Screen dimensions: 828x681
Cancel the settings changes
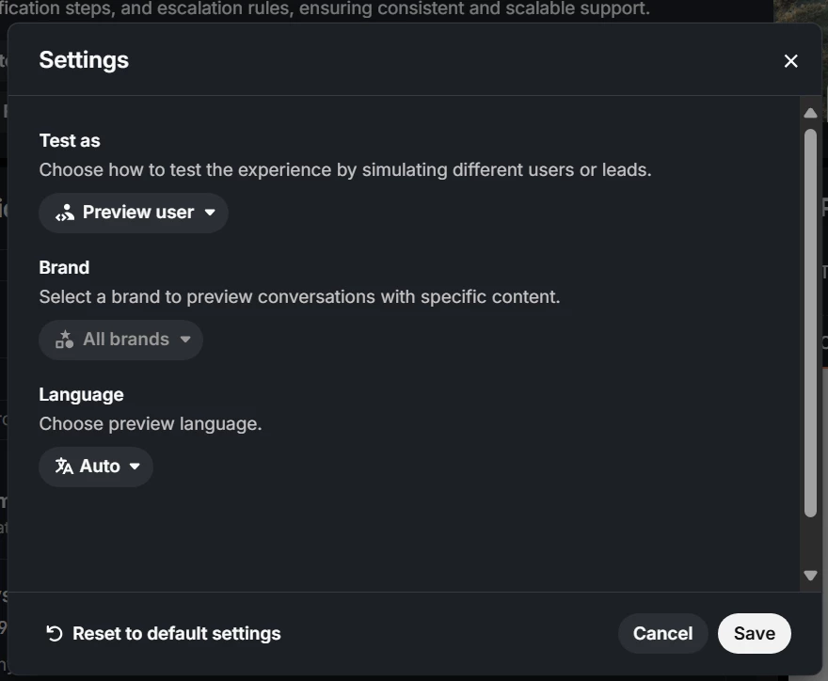pos(662,633)
